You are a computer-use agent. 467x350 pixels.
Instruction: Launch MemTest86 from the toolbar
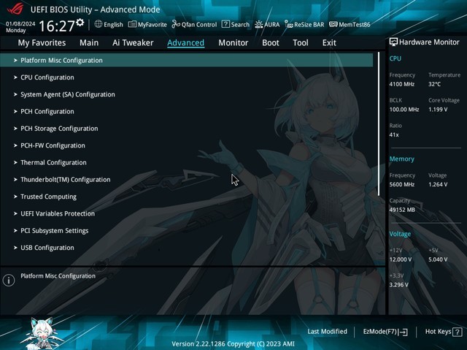350,24
